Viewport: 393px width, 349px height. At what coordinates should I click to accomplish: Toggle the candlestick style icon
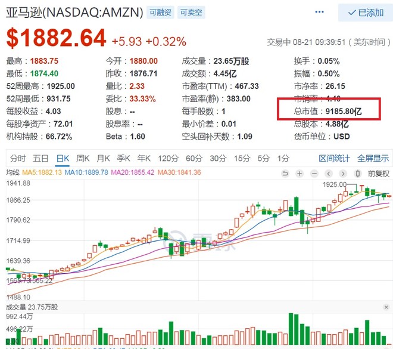point(358,174)
